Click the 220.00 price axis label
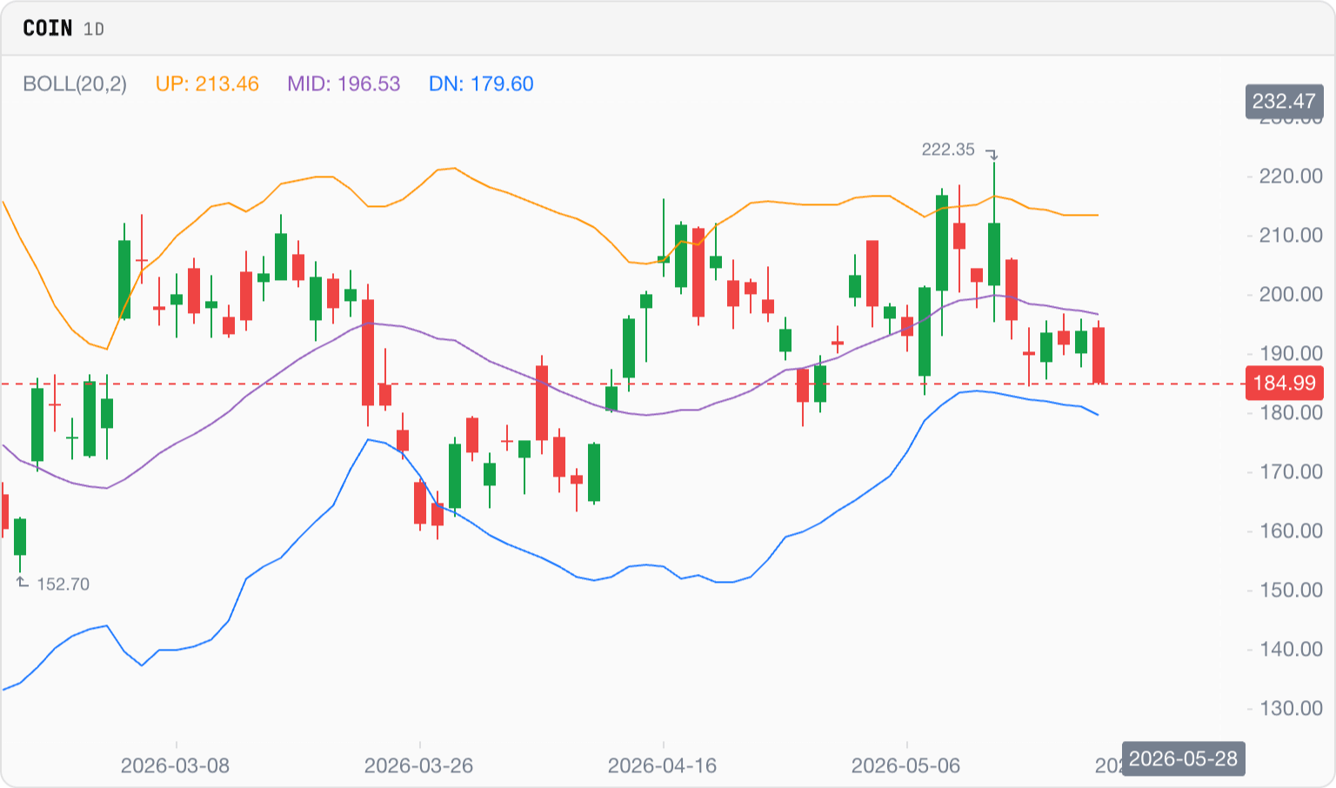 click(1291, 177)
